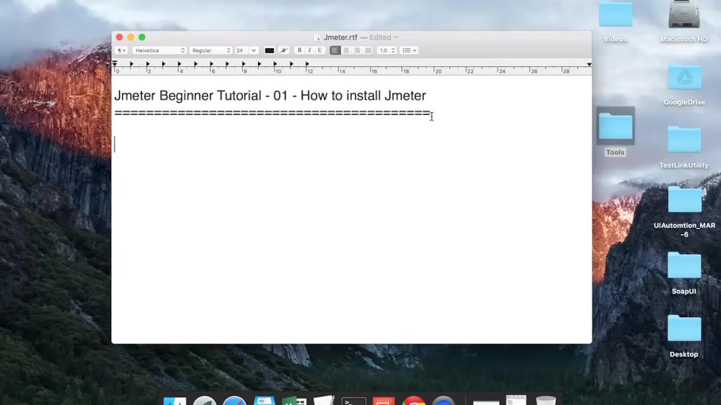Open the line spacing 1.0 selector
Screen dimensions: 721x405
387,51
